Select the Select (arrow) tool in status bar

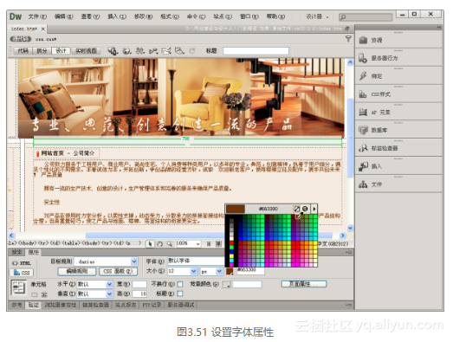click(150, 244)
